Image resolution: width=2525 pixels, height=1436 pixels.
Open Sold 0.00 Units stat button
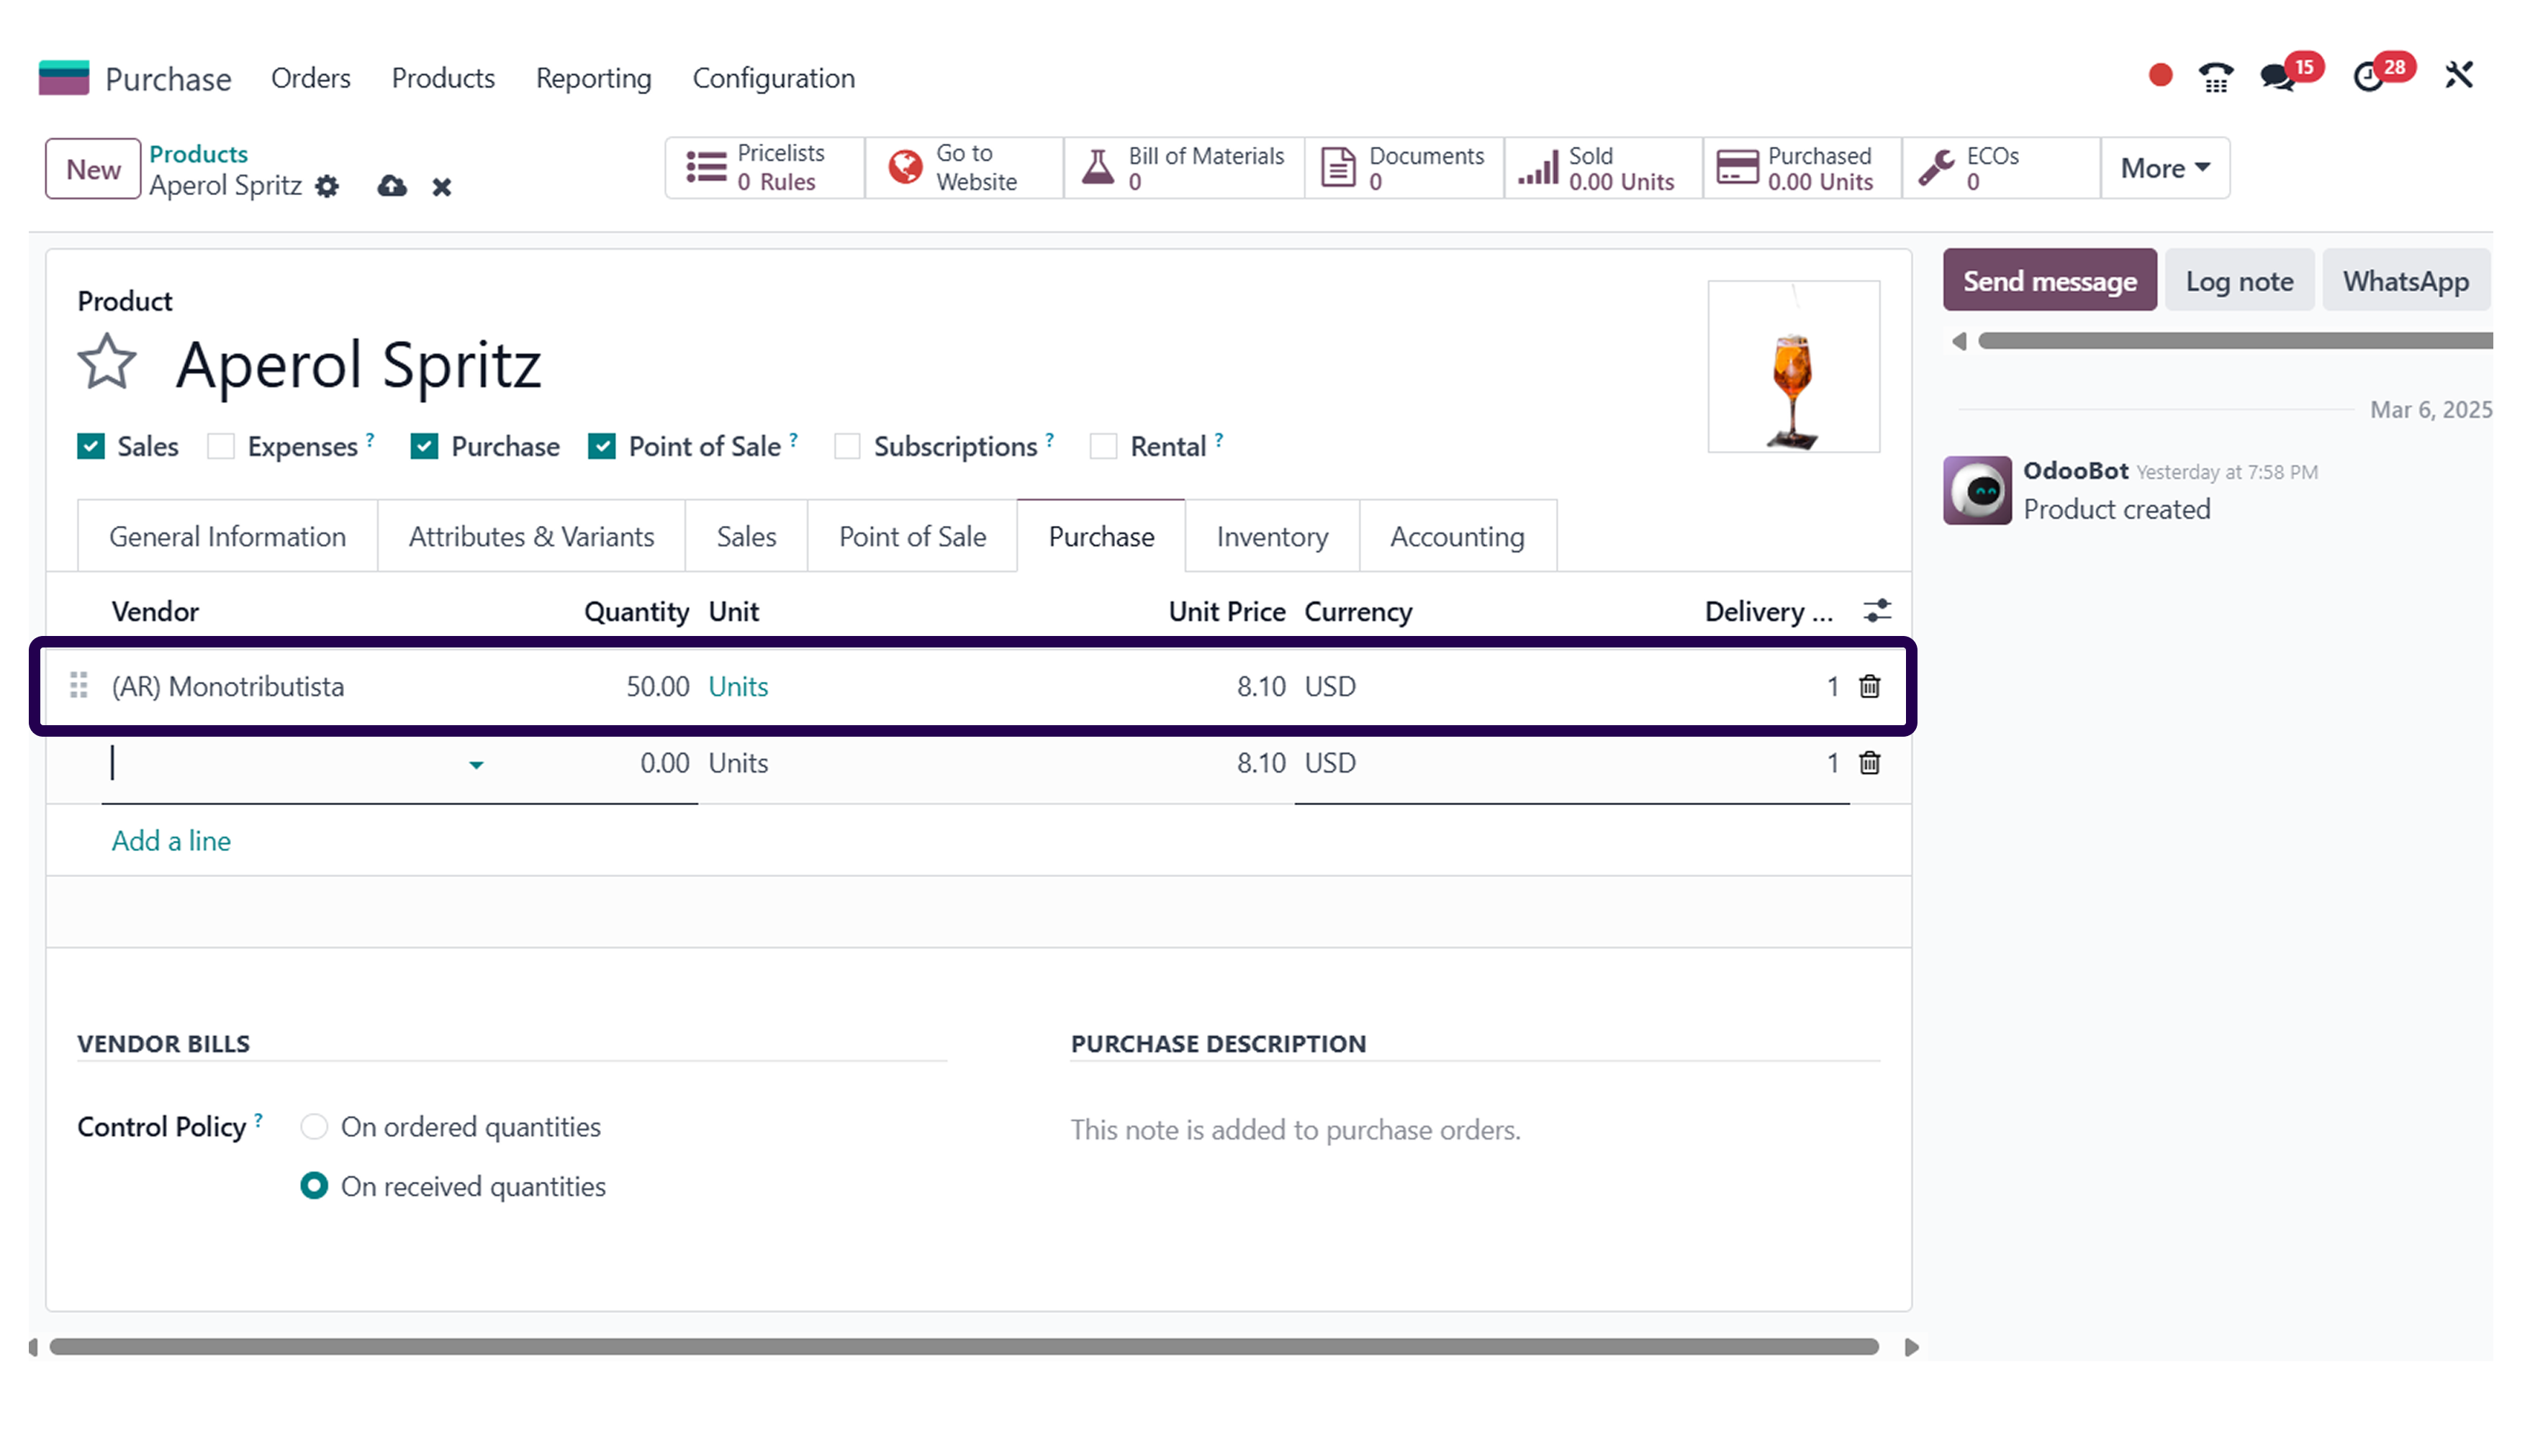(1604, 168)
